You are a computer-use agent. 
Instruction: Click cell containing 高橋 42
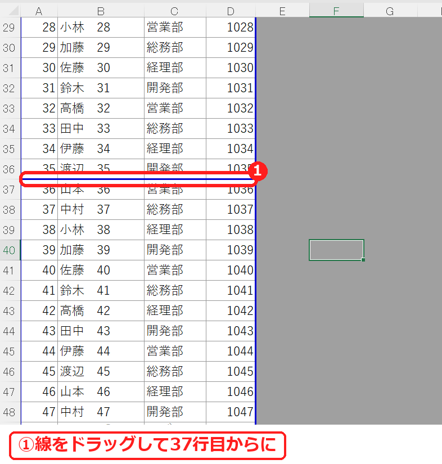point(101,310)
